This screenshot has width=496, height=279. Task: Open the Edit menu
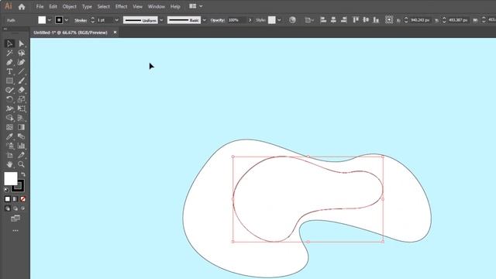53,6
